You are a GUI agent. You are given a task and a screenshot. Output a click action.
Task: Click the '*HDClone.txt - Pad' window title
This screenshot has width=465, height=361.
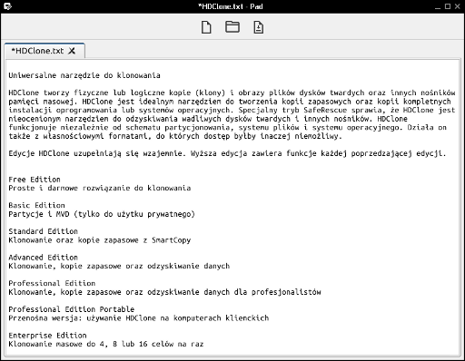coord(230,6)
